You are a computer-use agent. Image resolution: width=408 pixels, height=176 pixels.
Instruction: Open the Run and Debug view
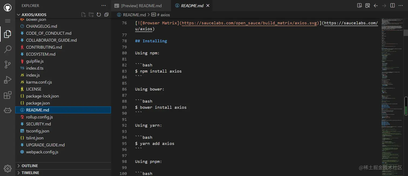(8, 80)
